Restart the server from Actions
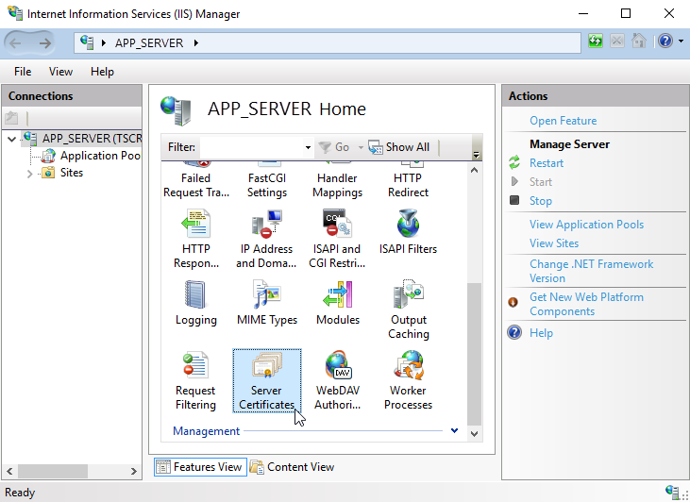This screenshot has height=502, width=690. 547,163
